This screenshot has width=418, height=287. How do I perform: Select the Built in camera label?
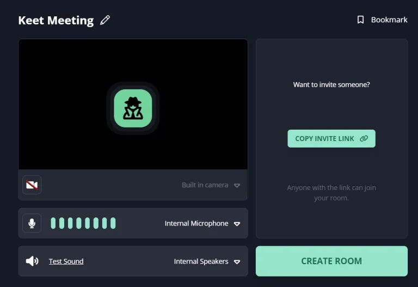[x=205, y=185]
